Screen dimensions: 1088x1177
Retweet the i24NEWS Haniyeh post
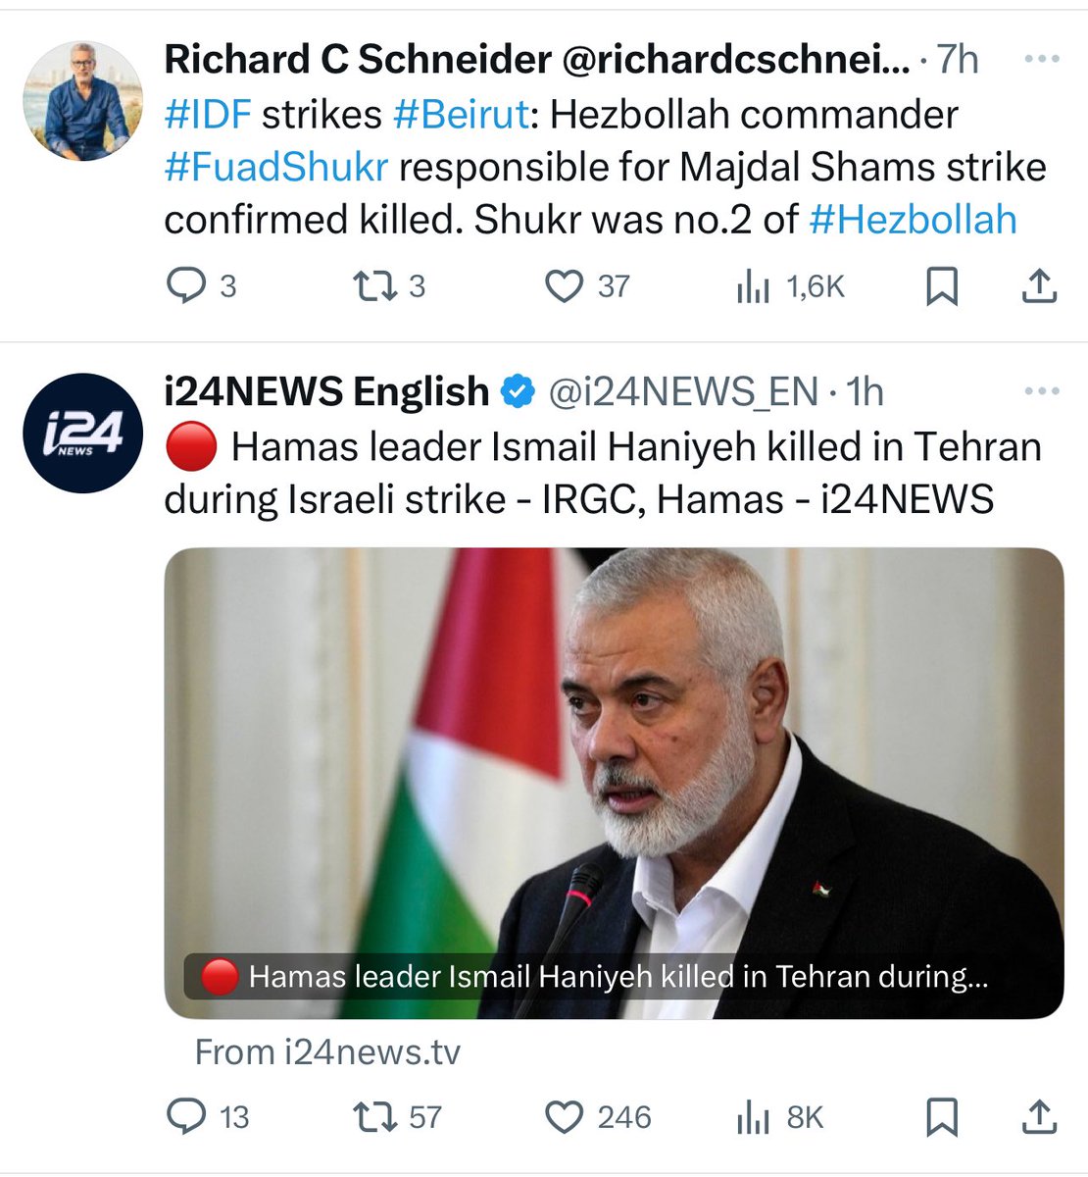point(397,1116)
